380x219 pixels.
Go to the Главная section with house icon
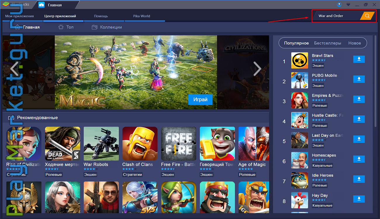(27, 27)
